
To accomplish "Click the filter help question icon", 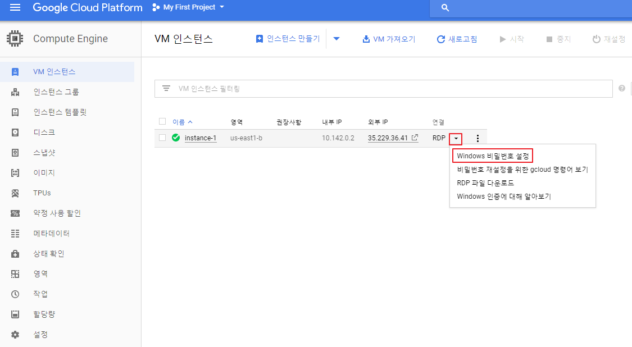I will (x=622, y=88).
